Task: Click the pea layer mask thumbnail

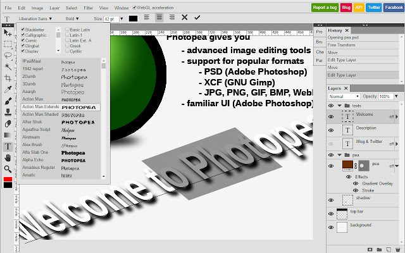Action: (x=364, y=166)
